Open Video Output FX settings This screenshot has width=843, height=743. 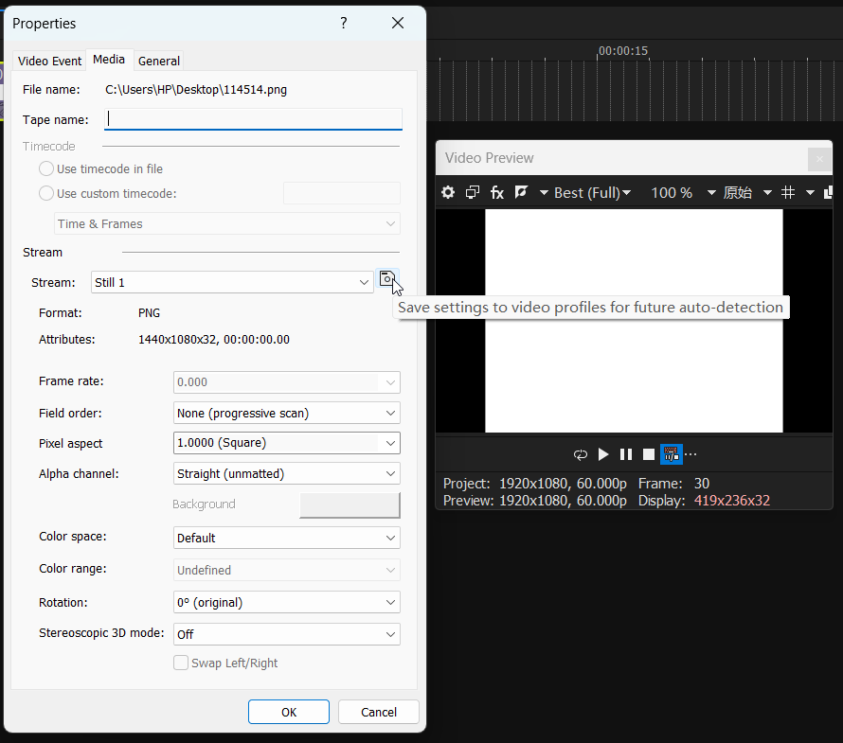coord(496,192)
